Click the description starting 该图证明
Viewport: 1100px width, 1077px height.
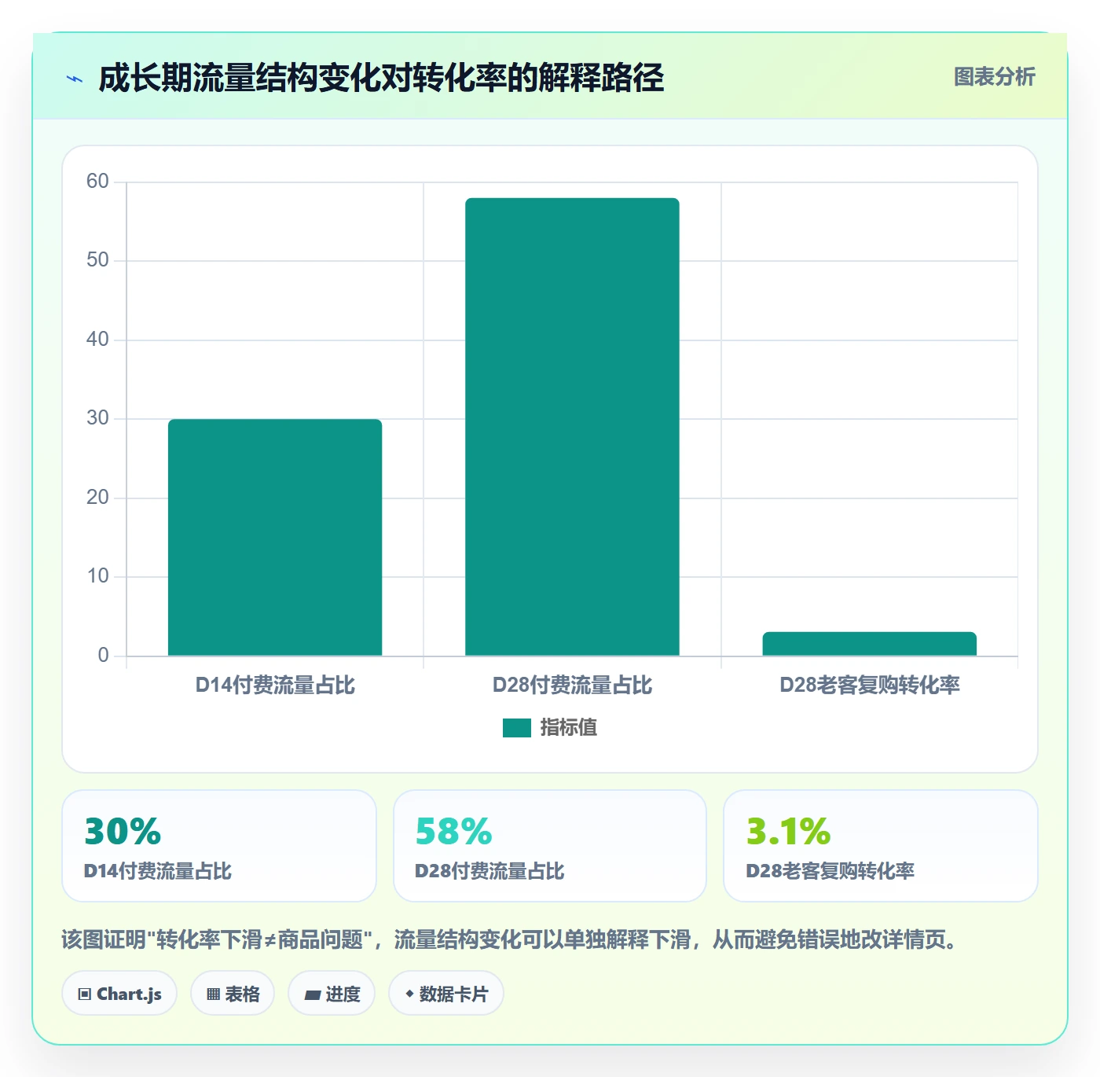click(x=510, y=939)
